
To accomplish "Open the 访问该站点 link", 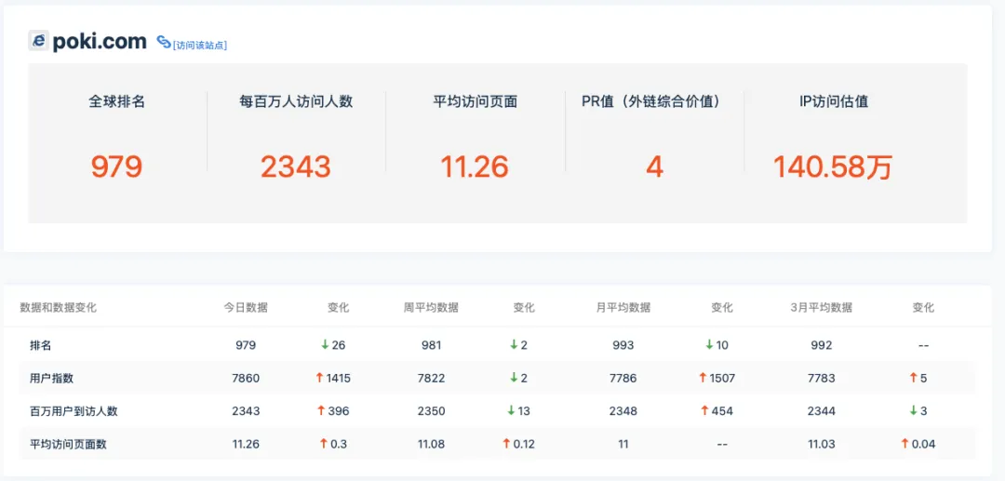I will 199,45.
